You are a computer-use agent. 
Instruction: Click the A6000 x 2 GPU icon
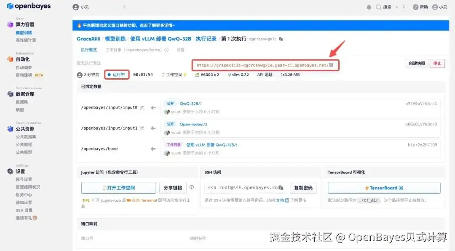tap(197, 75)
